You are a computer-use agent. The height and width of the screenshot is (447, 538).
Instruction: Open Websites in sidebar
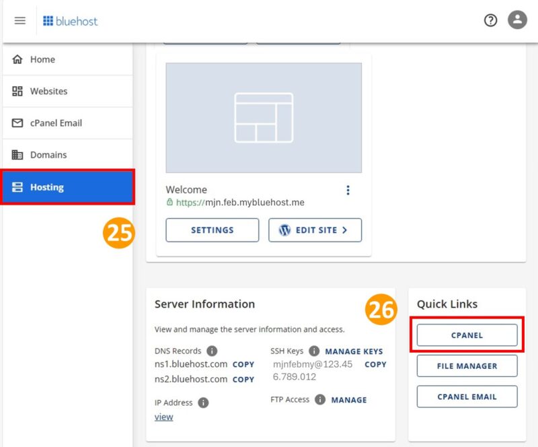pos(68,91)
